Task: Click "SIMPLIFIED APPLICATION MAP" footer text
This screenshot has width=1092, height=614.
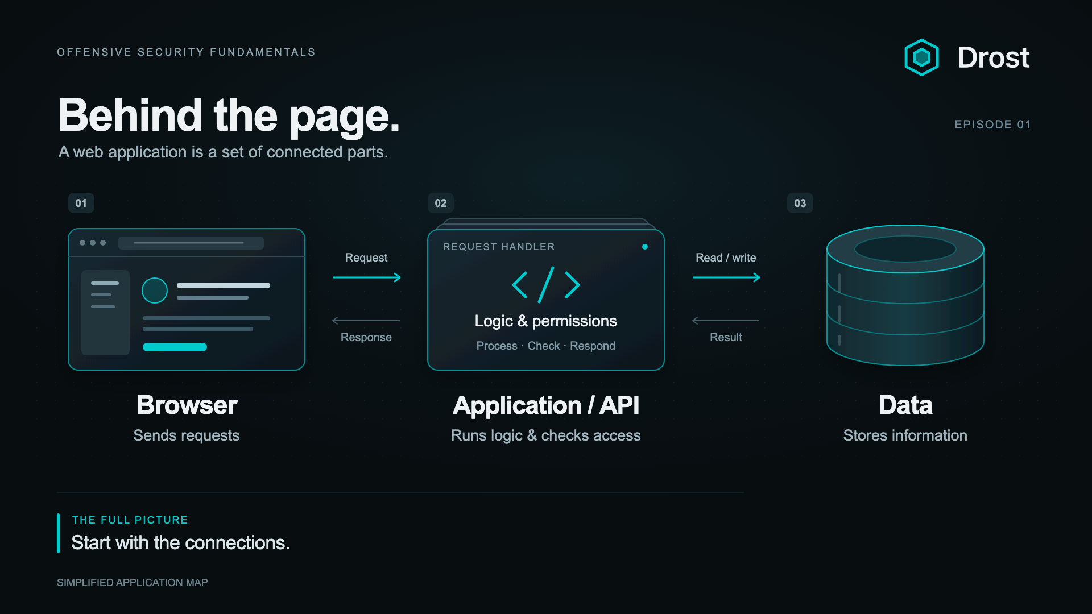Action: 133,583
